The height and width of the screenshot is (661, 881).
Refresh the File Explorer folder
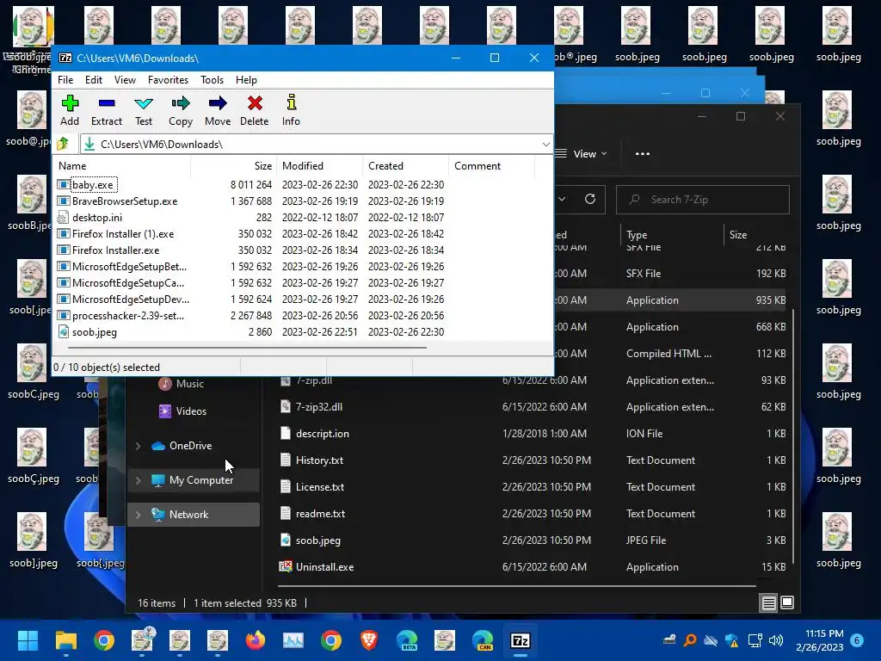point(590,199)
